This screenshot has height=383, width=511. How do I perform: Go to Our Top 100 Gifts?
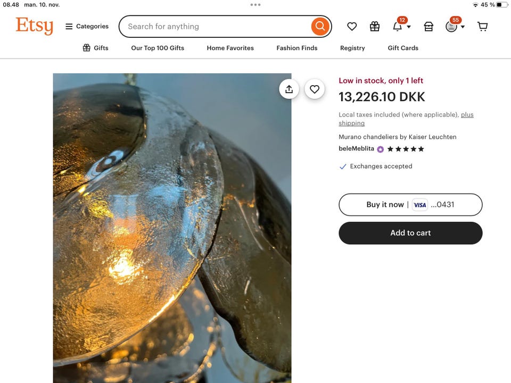point(158,48)
